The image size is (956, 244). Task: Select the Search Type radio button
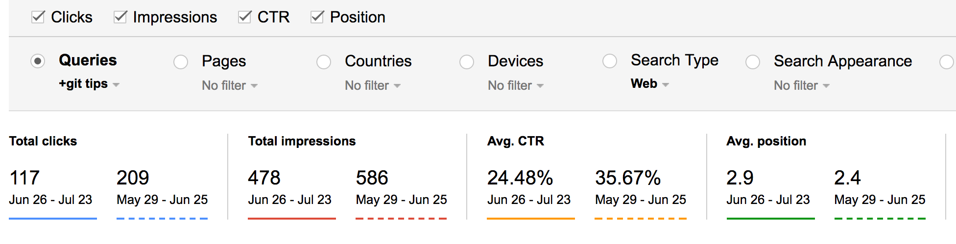610,61
